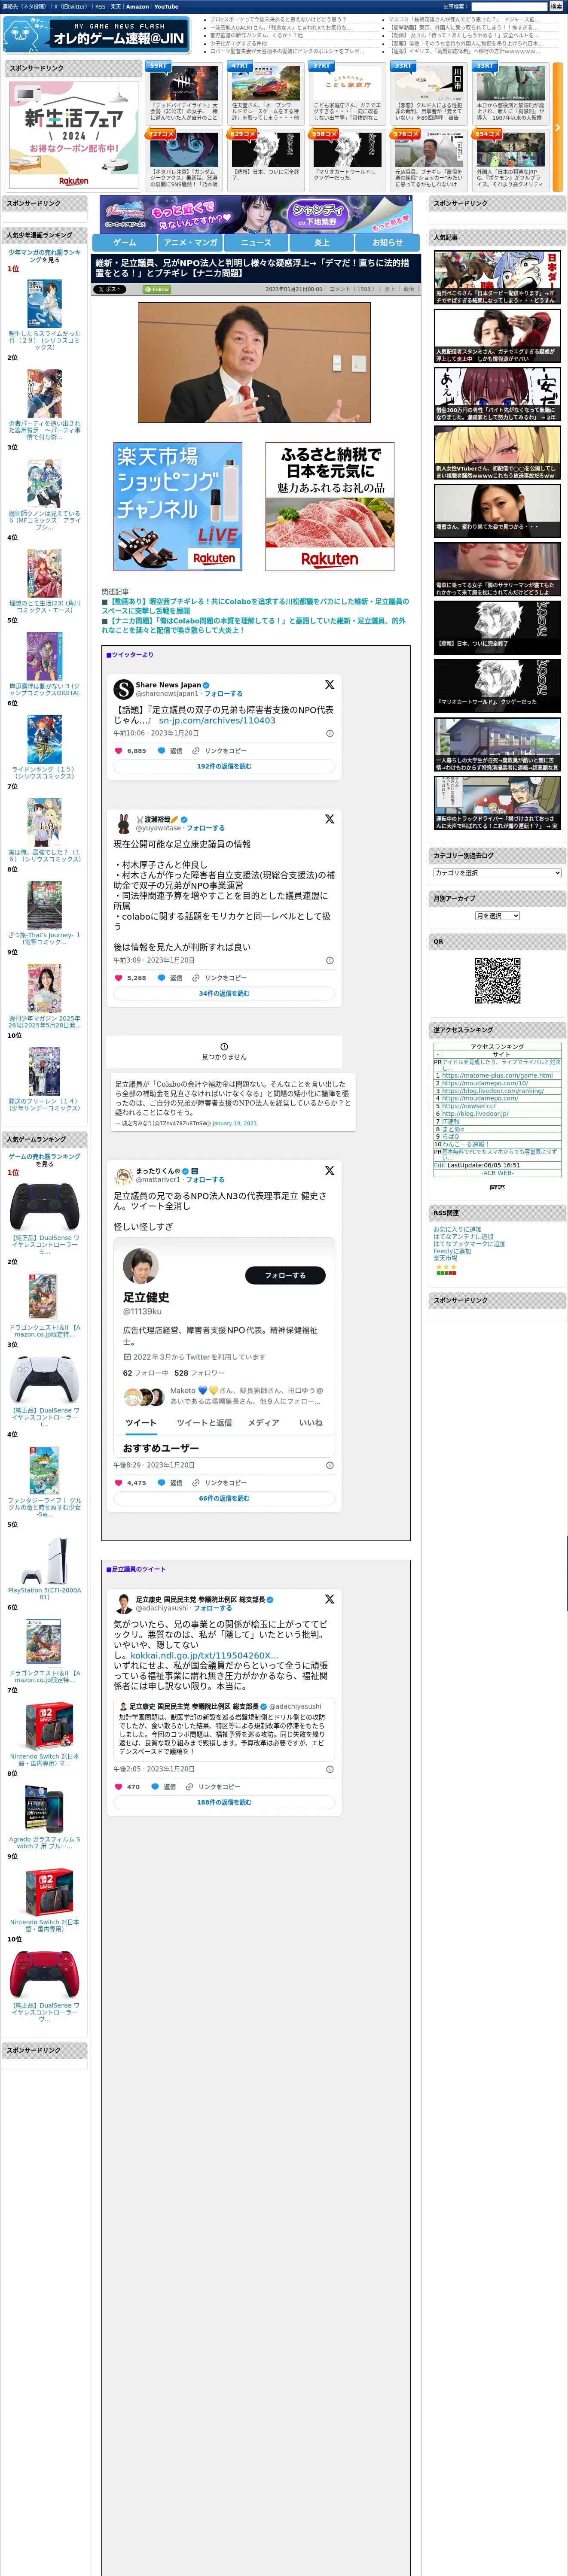The image size is (568, 2576).
Task: Click 66件の返信を読む button
Action: point(224,1498)
